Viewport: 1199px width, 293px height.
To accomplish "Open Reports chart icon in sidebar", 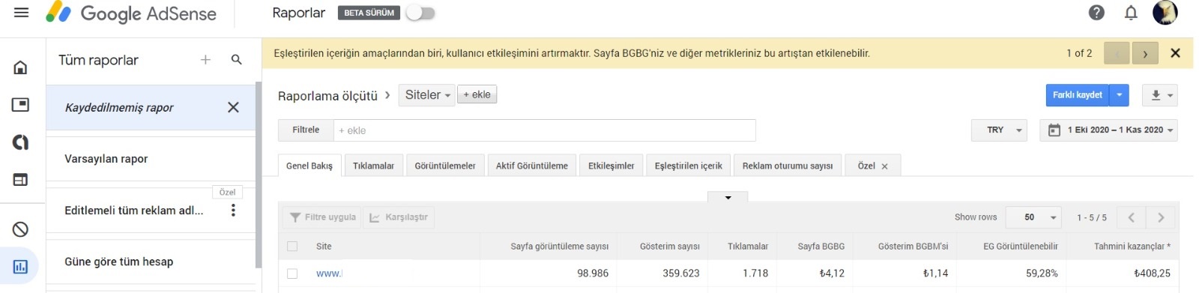I will coord(20,266).
